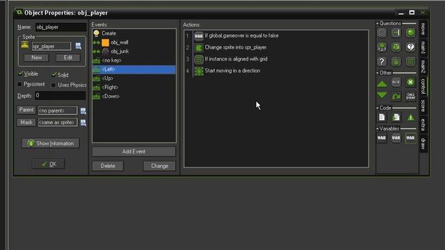Switch to the draw actions tab
445x250 pixels.
[x=423, y=144]
